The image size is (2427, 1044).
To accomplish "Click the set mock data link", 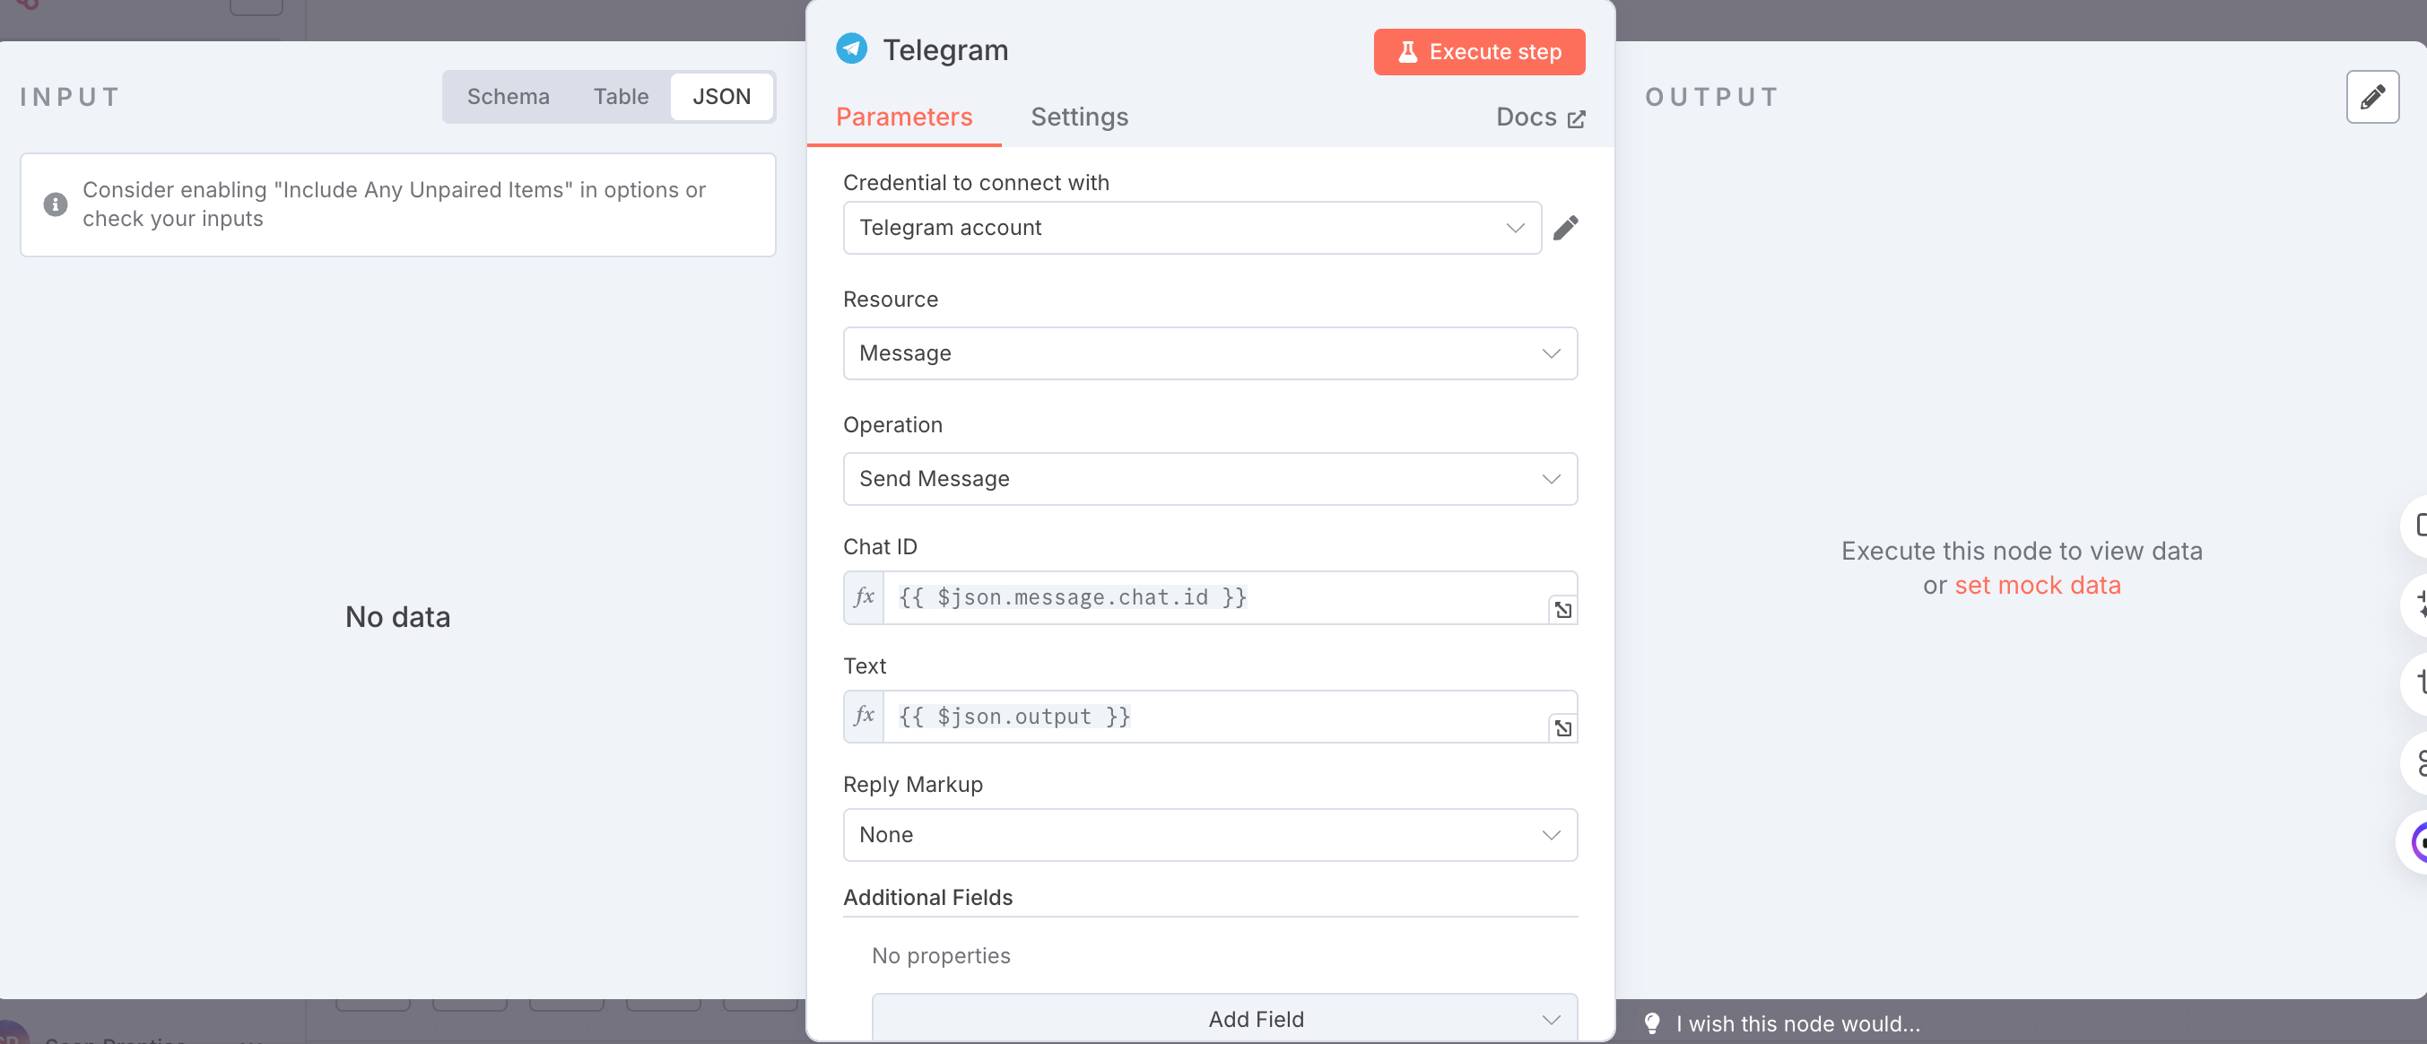I will coord(2037,585).
